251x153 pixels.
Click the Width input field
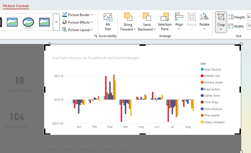(249, 26)
